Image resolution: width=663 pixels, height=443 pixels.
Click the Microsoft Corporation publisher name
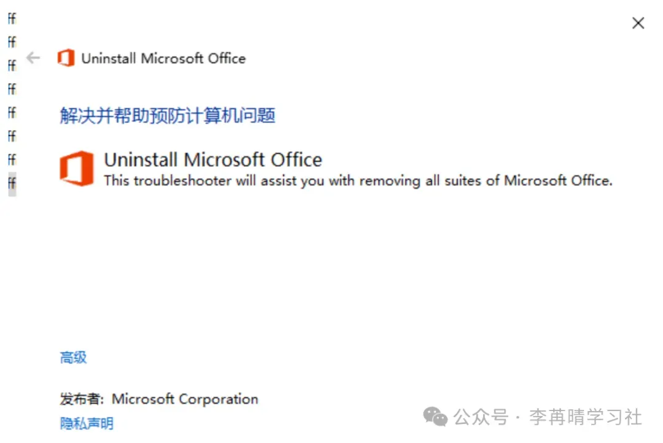[x=185, y=399]
